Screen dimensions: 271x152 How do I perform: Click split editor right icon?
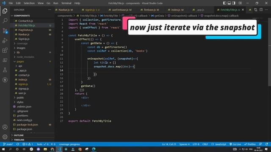point(261,10)
